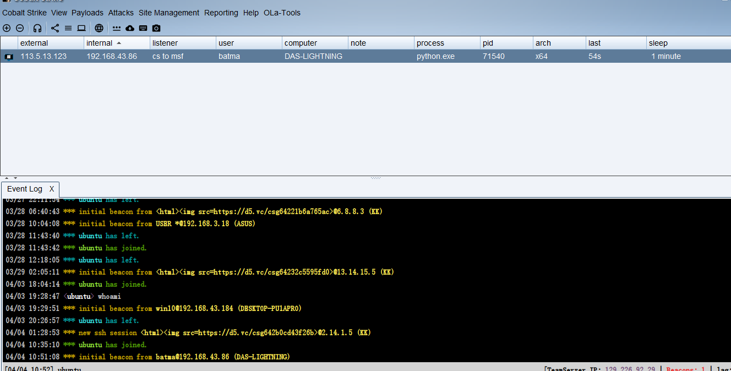Click the 04/03 19:28:47 'whoami' chat line

(63, 296)
